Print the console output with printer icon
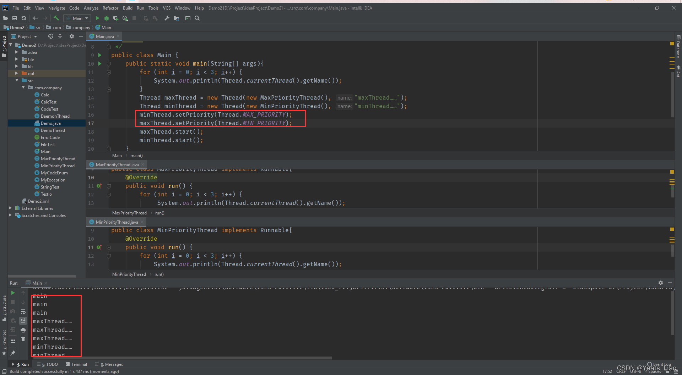682x375 pixels. (23, 330)
